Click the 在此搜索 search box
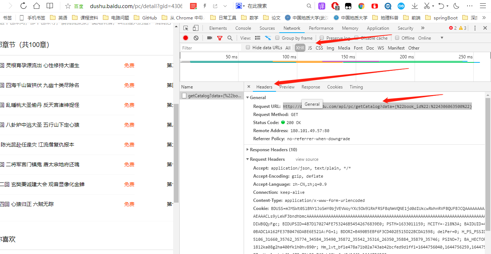Image resolution: width=491 pixels, height=254 pixels. click(276, 6)
